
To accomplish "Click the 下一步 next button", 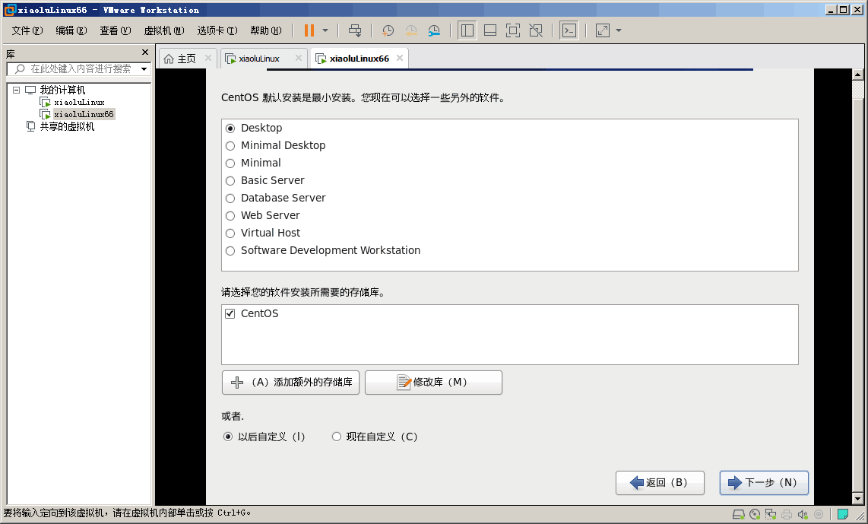I will [x=764, y=482].
